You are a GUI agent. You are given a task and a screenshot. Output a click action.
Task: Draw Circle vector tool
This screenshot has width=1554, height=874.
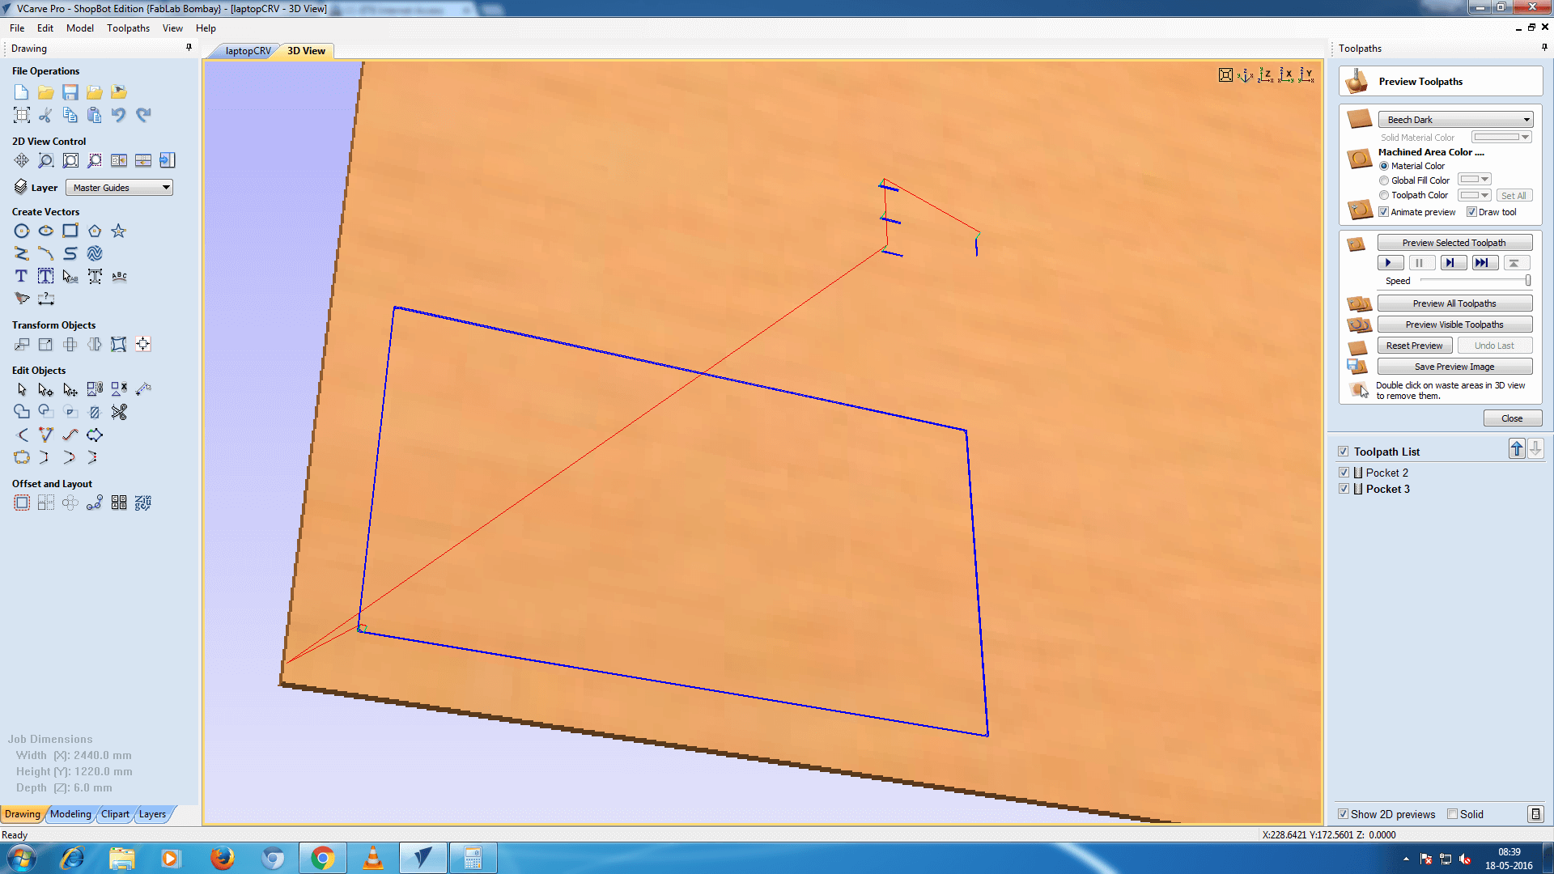coord(22,231)
